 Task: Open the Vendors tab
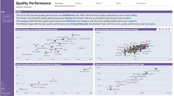point(78,3)
